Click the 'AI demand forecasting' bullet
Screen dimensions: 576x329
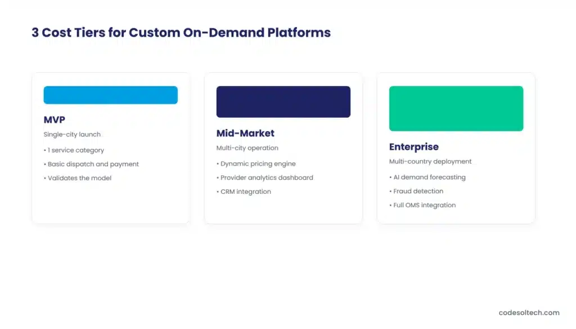tap(427, 177)
